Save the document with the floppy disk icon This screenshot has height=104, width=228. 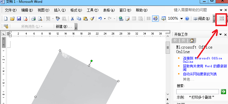click(19, 19)
